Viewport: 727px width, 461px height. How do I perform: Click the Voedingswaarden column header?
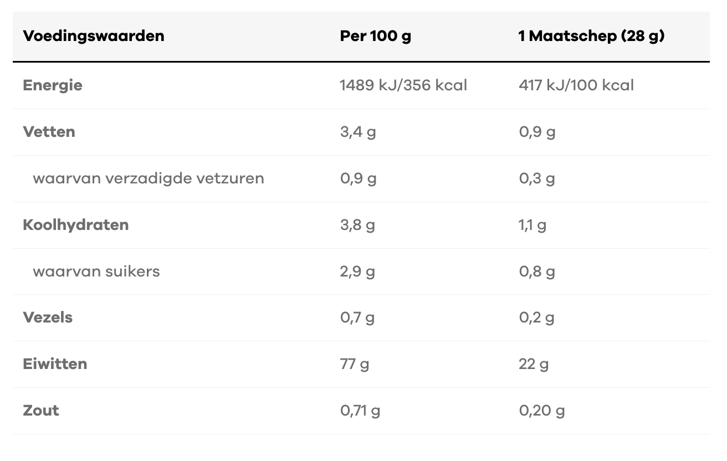[93, 37]
